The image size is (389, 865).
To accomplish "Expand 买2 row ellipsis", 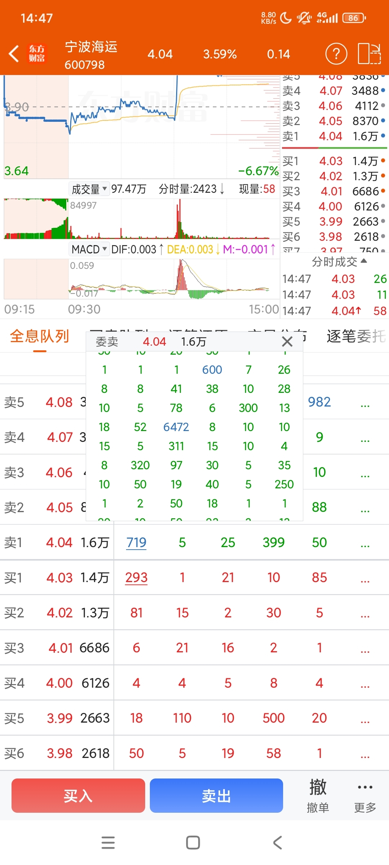I will [x=365, y=613].
